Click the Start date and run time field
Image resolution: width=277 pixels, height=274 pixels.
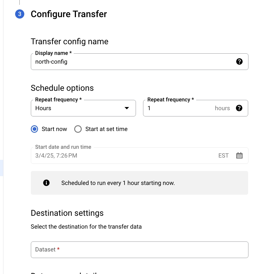point(123,156)
